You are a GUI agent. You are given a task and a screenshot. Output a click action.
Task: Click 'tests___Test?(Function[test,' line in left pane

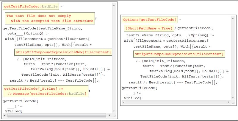[x=55, y=64]
